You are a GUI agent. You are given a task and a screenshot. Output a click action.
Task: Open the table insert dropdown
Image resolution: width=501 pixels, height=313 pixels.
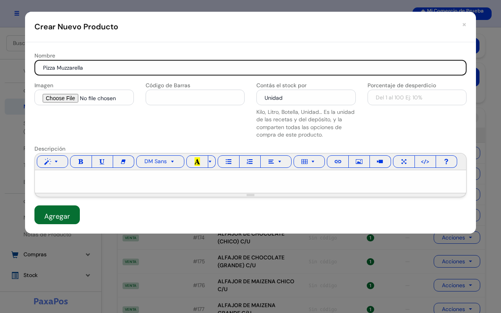click(x=309, y=162)
